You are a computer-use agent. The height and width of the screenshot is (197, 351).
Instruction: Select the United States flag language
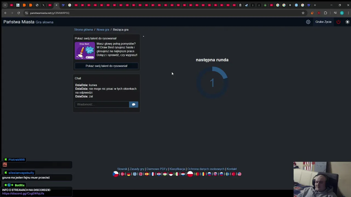click(x=239, y=174)
